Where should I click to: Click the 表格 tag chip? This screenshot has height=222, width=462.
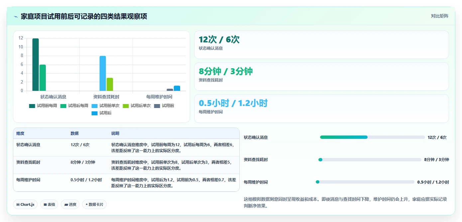(49, 204)
